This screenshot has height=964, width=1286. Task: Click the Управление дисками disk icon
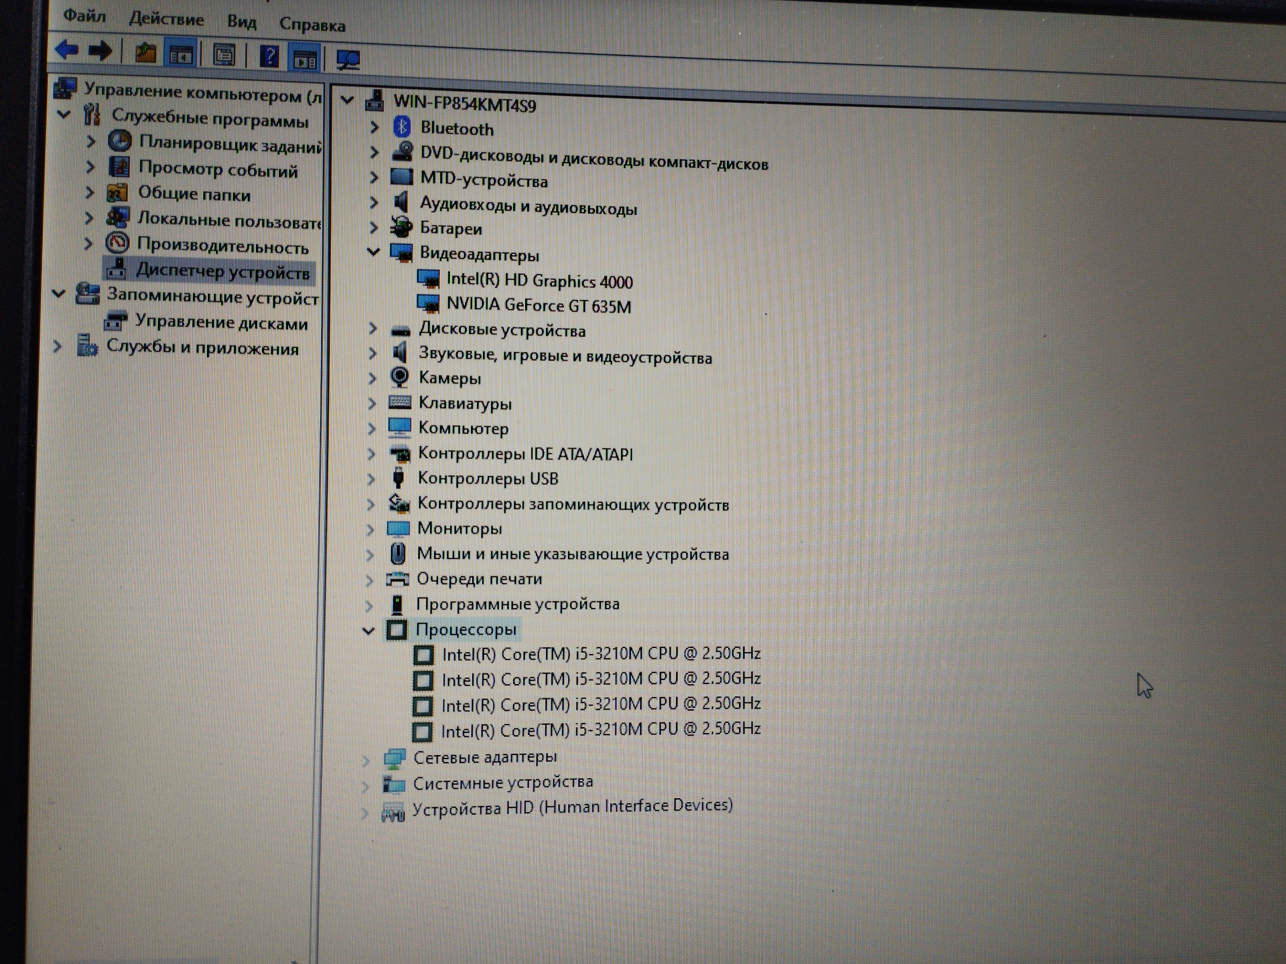coord(115,320)
